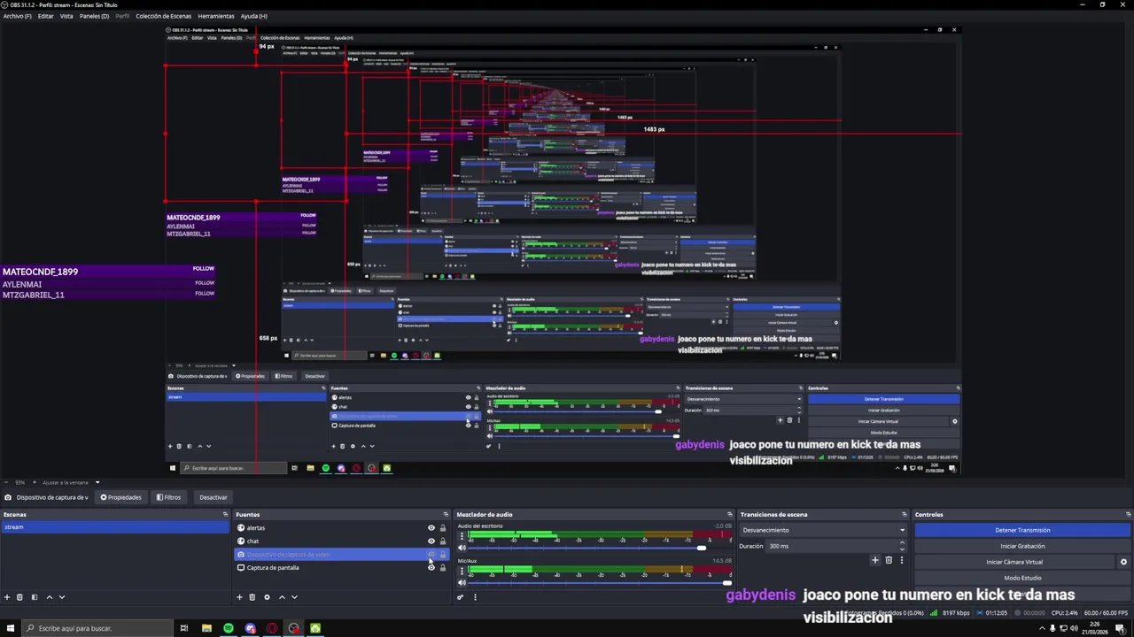Zoom out preview with minus icon
Viewport: 1134px width, 637px height.
pyautogui.click(x=7, y=482)
